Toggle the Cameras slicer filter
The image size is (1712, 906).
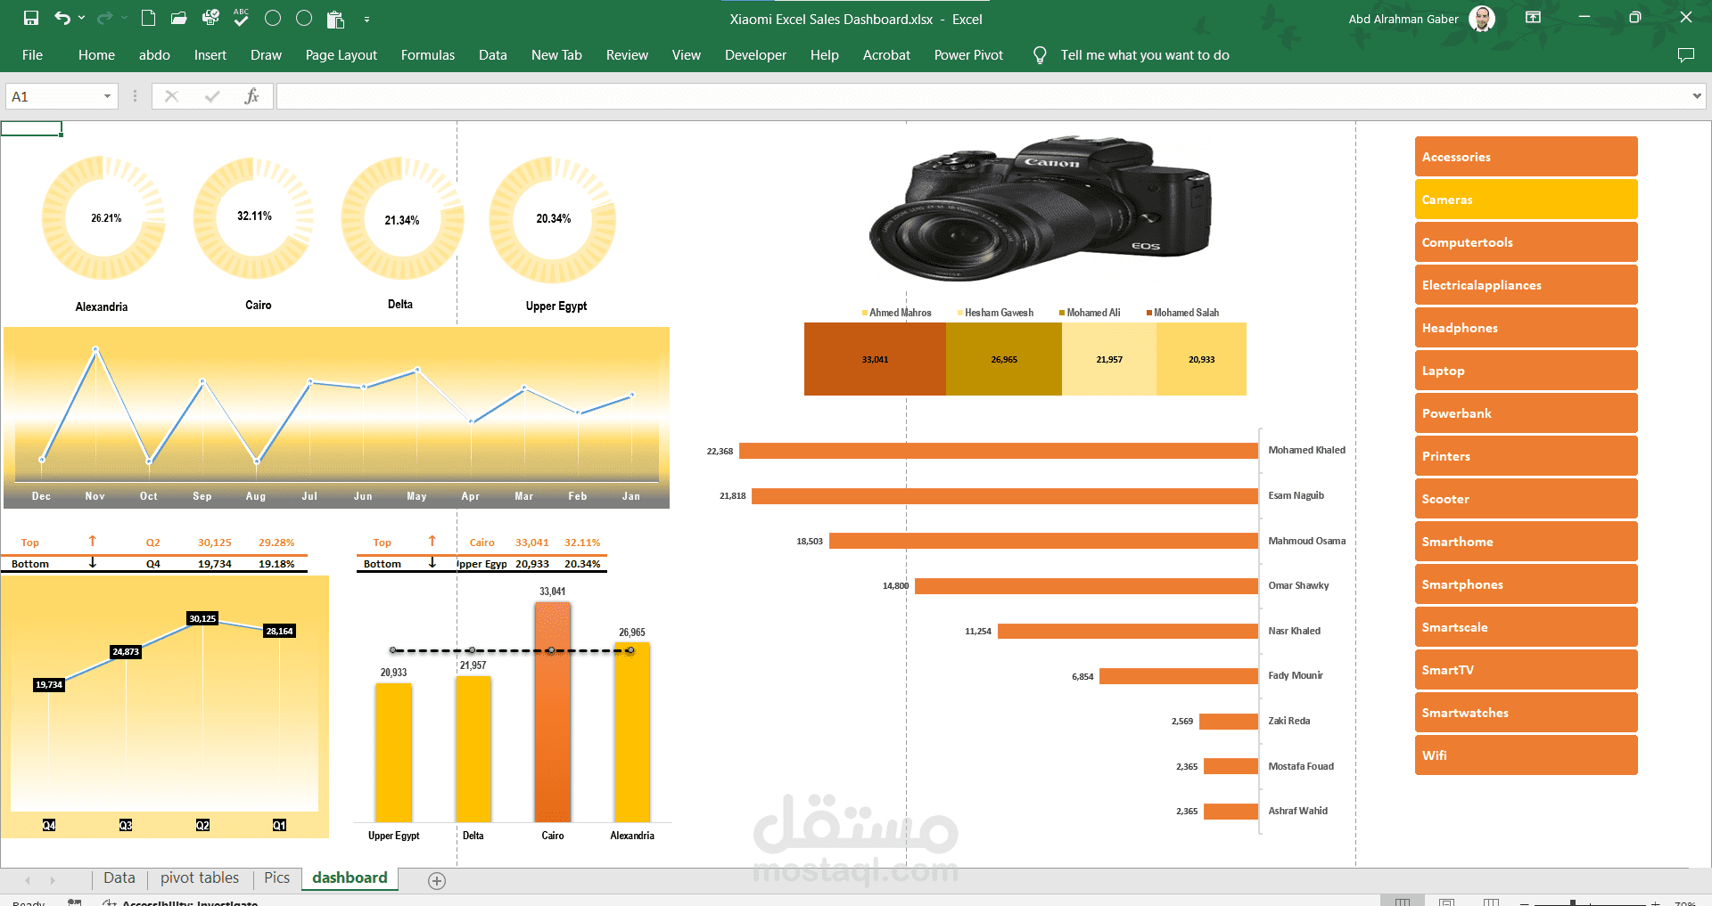pos(1526,200)
